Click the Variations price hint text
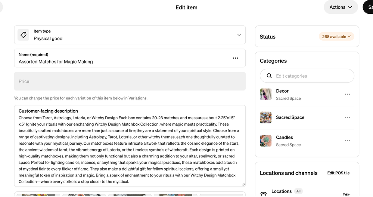This screenshot has height=197, width=373. coord(81,98)
